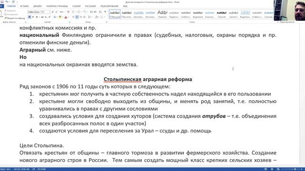Apply the Без интервала style

coord(127,14)
